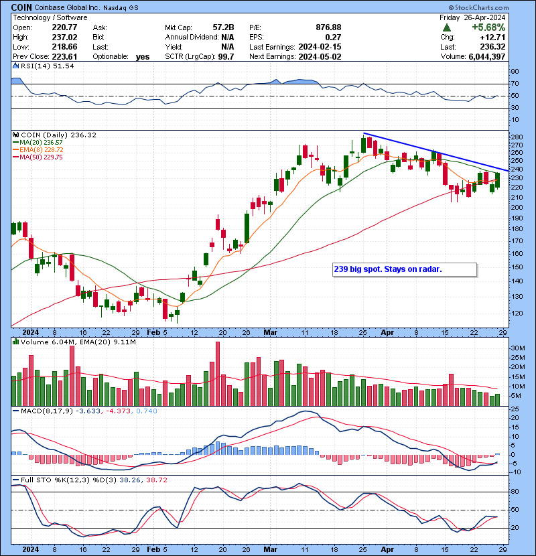Viewport: 536px width, 556px height.
Task: Click the 120 price axis label
Action: click(x=516, y=313)
